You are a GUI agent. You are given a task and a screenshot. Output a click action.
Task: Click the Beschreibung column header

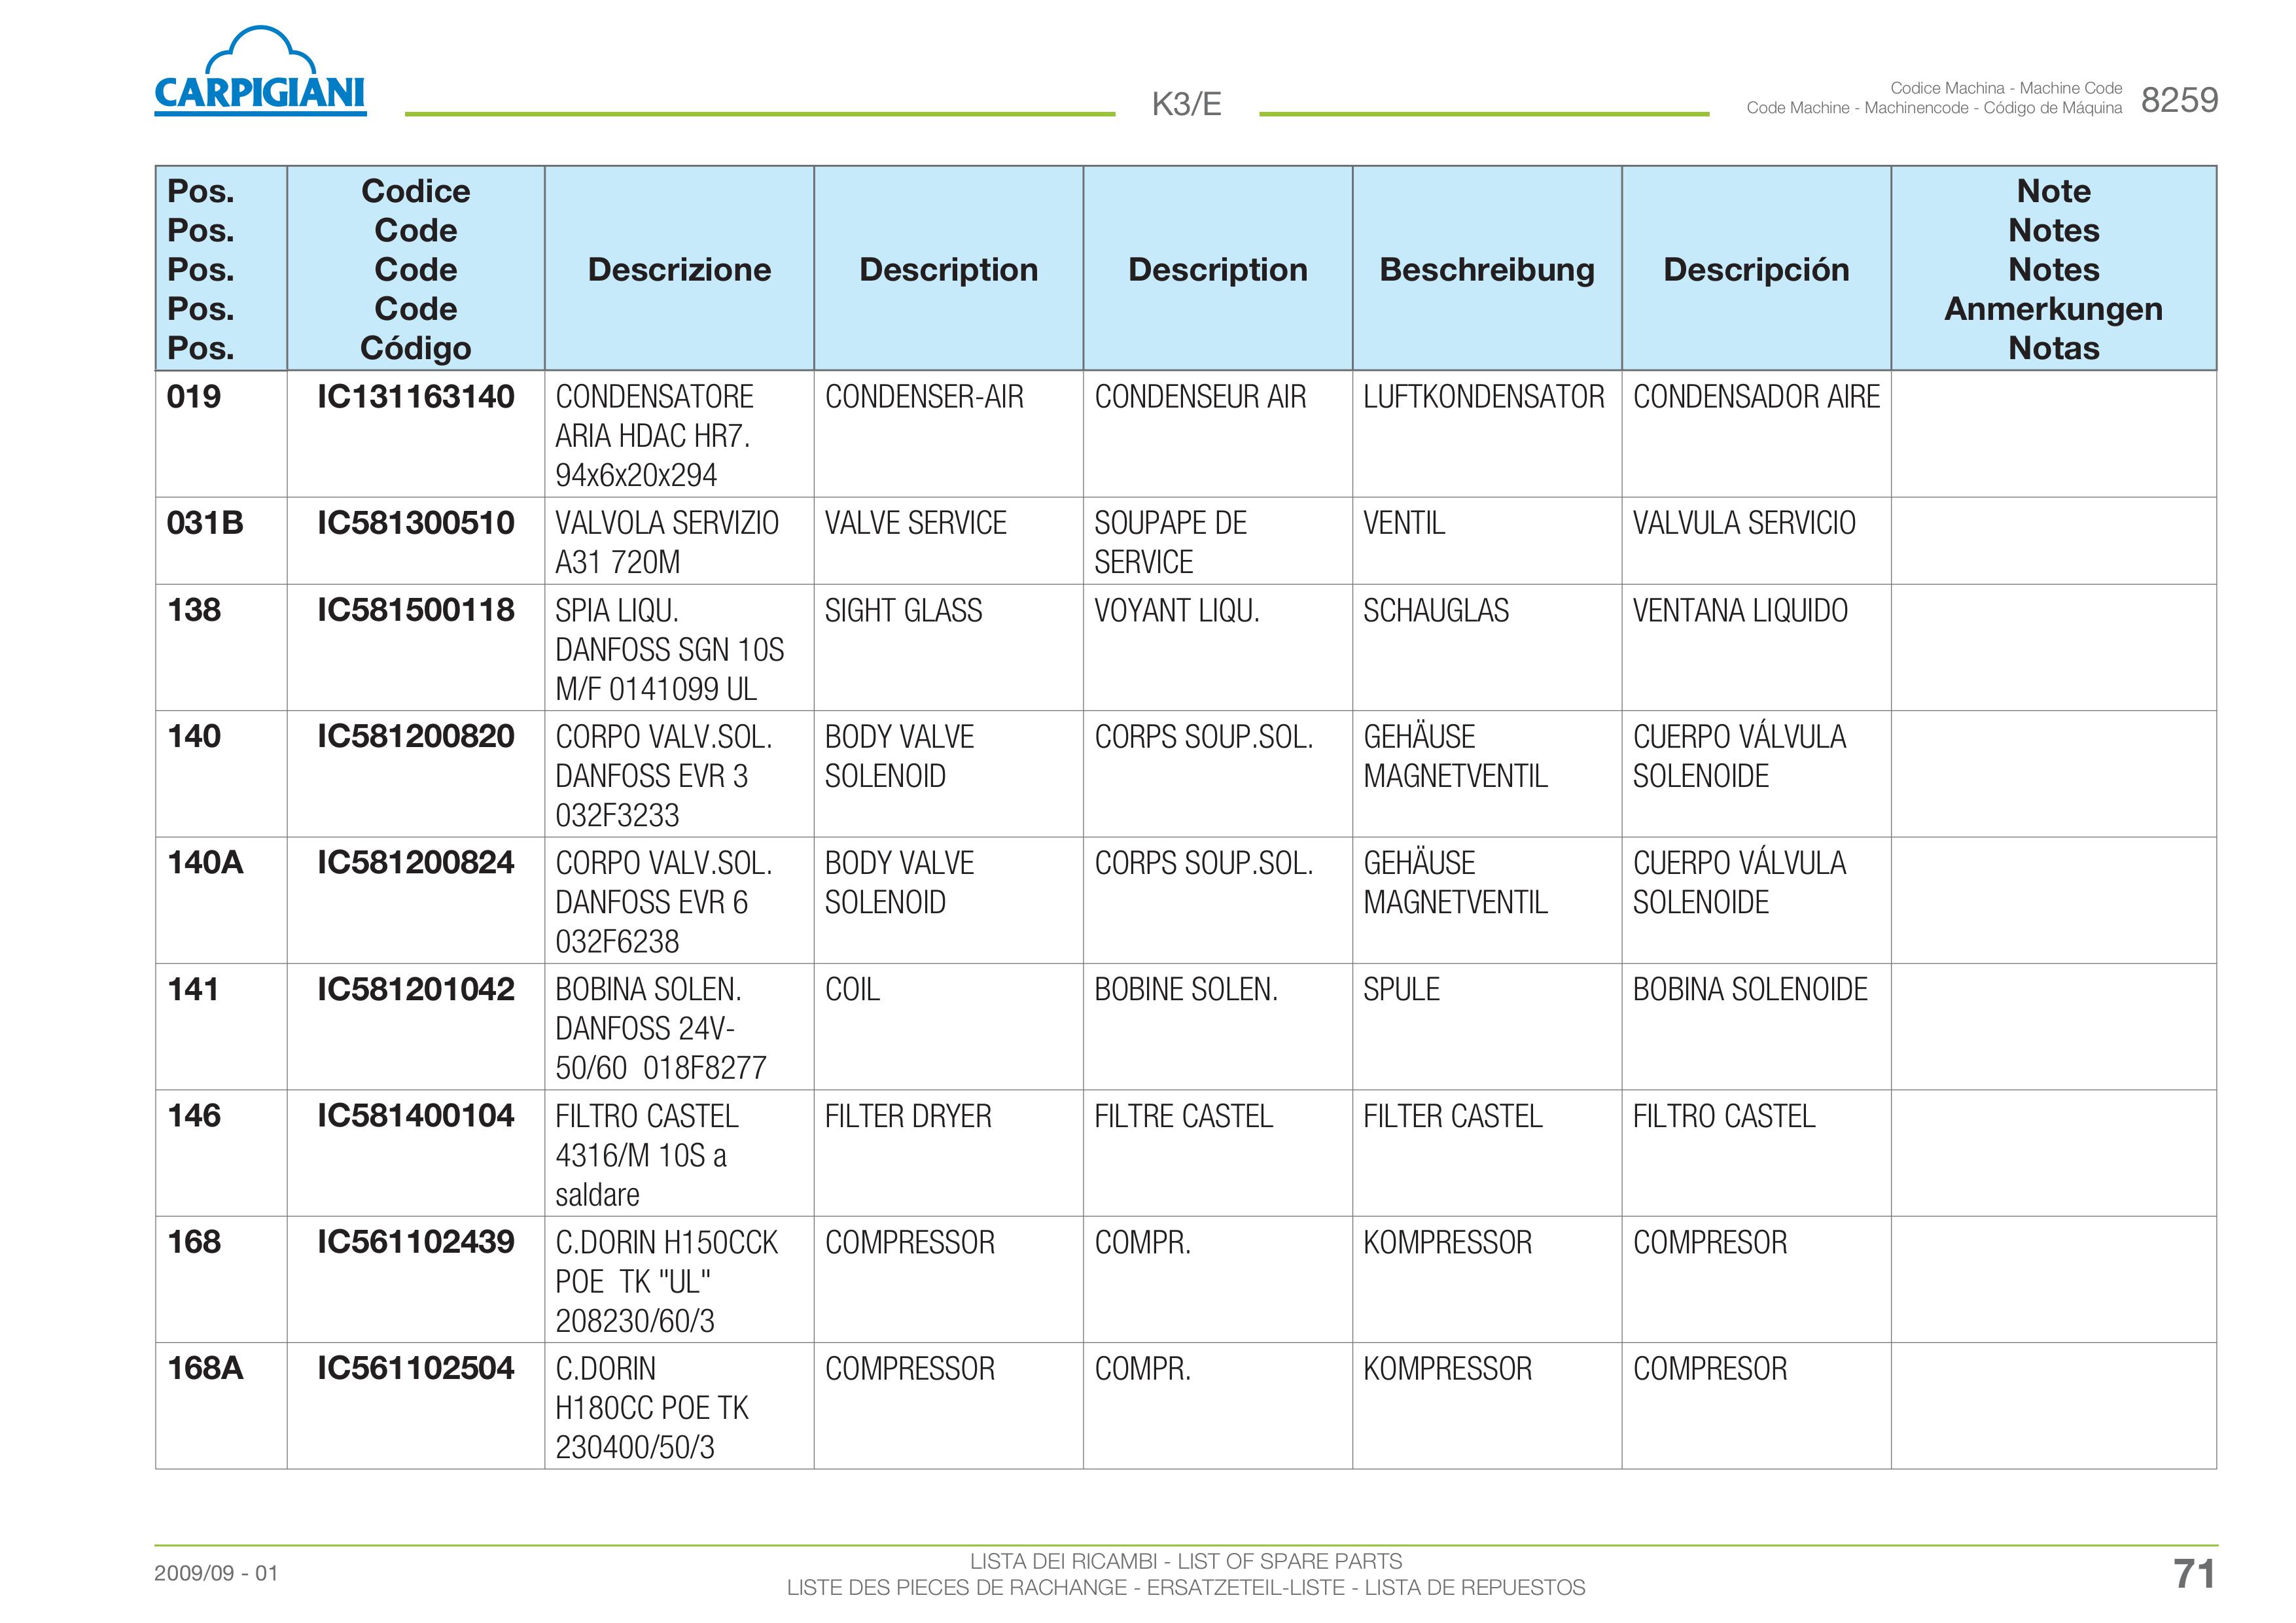(x=1487, y=269)
